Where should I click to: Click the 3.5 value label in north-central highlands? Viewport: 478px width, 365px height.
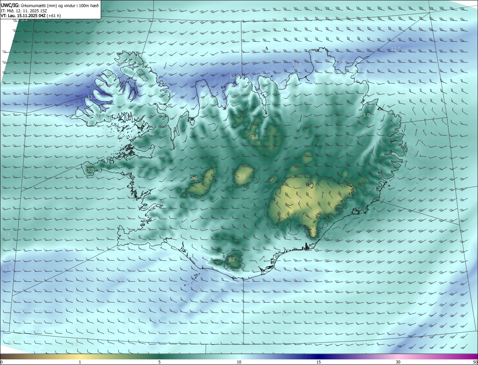[x=255, y=137]
